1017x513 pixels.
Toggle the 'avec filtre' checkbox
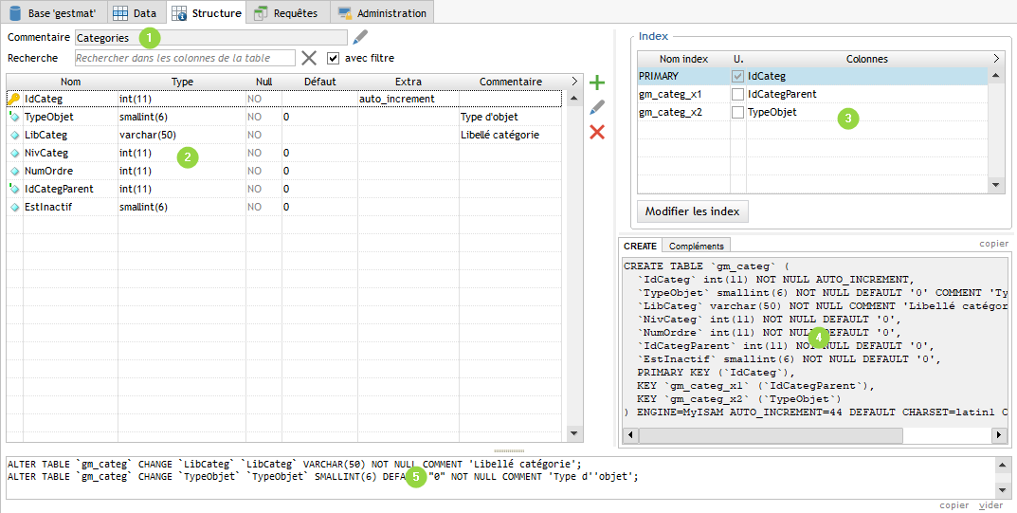tap(334, 58)
